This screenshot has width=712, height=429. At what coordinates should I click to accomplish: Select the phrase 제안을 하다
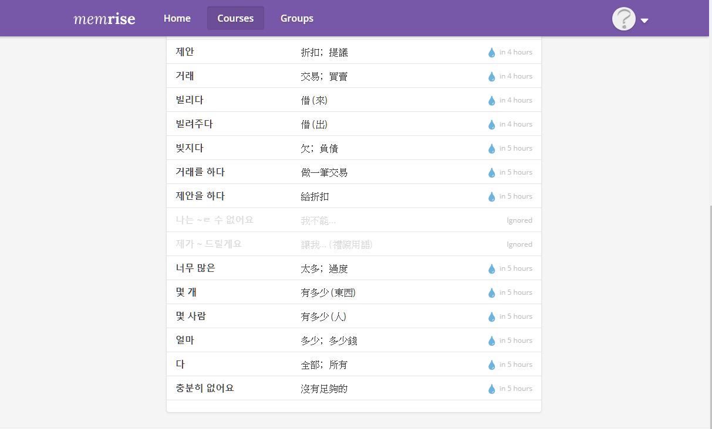tap(200, 196)
